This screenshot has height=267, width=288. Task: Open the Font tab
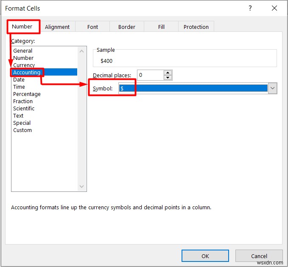92,27
